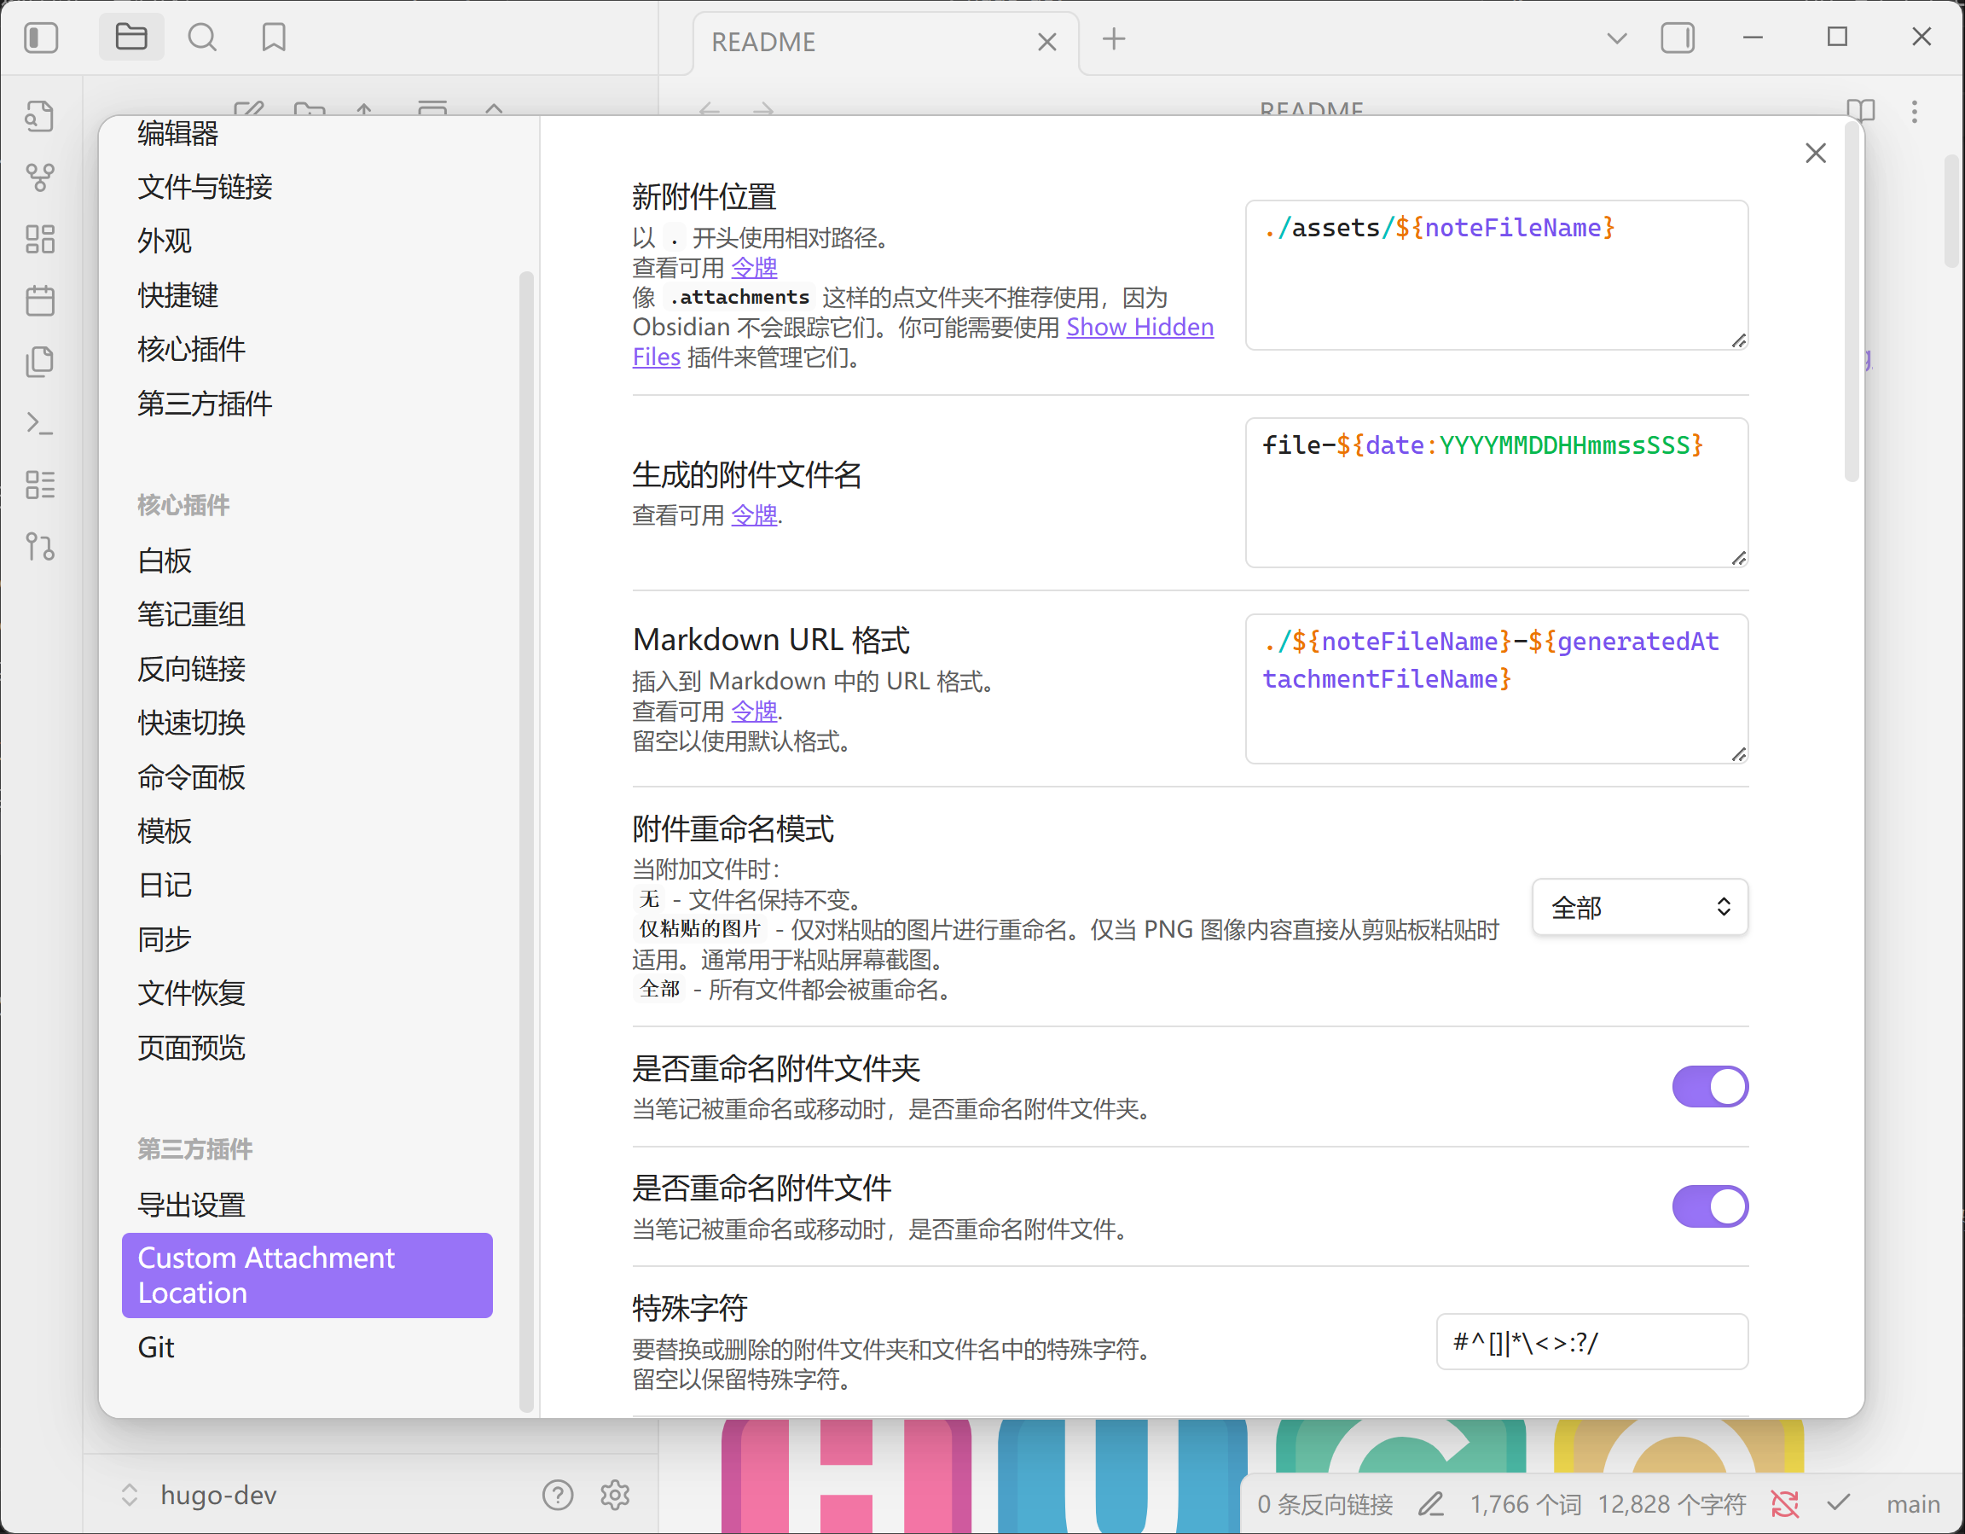Collapse the left sidebar with the toggle icon
Screen dimensions: 1965x1534
42,38
